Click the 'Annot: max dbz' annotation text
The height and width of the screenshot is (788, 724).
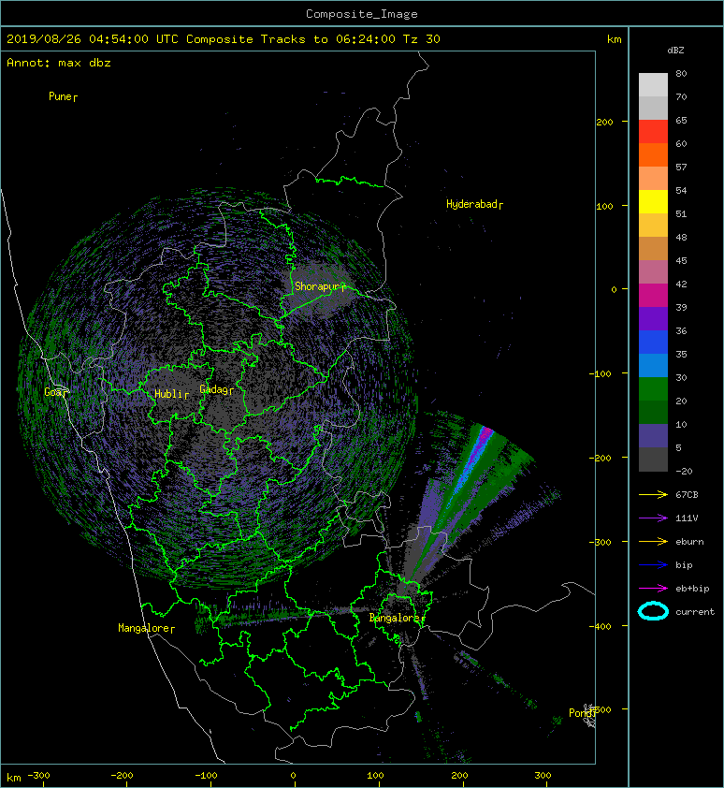pyautogui.click(x=59, y=63)
